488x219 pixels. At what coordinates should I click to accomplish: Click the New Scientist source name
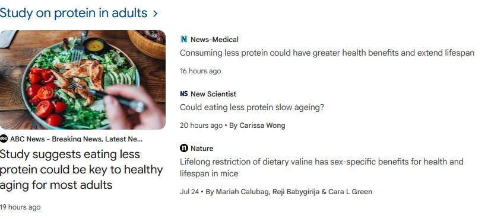pyautogui.click(x=214, y=94)
